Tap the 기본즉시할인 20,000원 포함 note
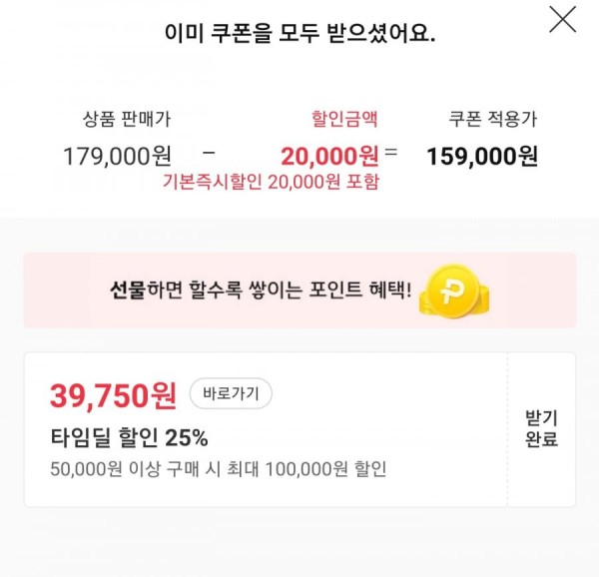 coord(271,182)
